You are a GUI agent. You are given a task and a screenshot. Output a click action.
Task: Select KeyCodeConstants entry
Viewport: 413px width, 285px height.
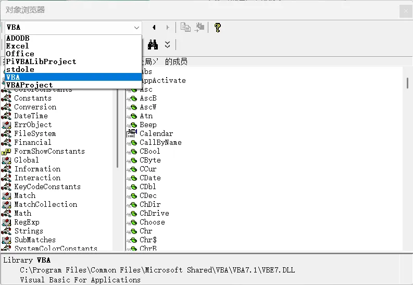click(47, 187)
